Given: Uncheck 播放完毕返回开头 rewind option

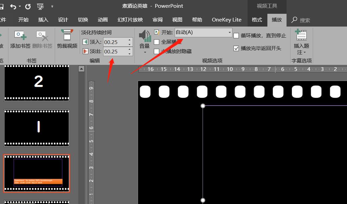Looking at the screenshot, I should (x=236, y=48).
